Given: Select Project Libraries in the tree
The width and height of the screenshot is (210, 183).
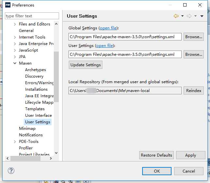Looking at the screenshot, I should 34,154.
